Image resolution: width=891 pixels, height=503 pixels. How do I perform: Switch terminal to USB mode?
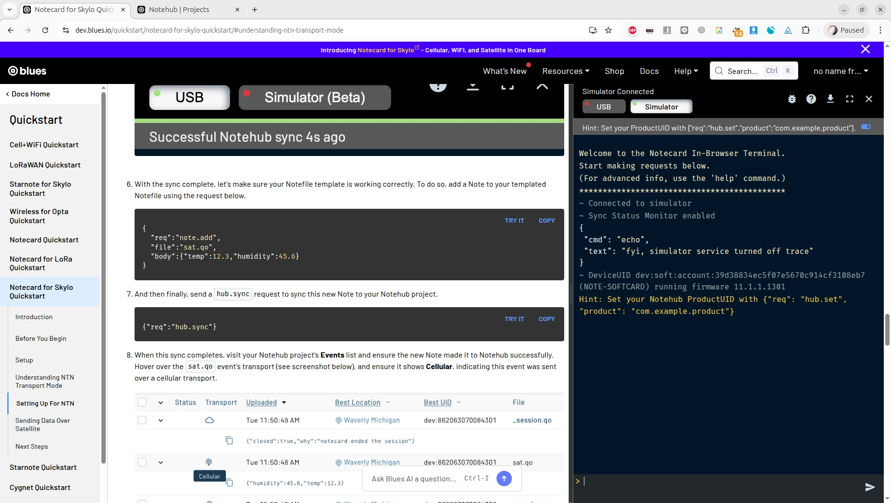[x=604, y=107]
